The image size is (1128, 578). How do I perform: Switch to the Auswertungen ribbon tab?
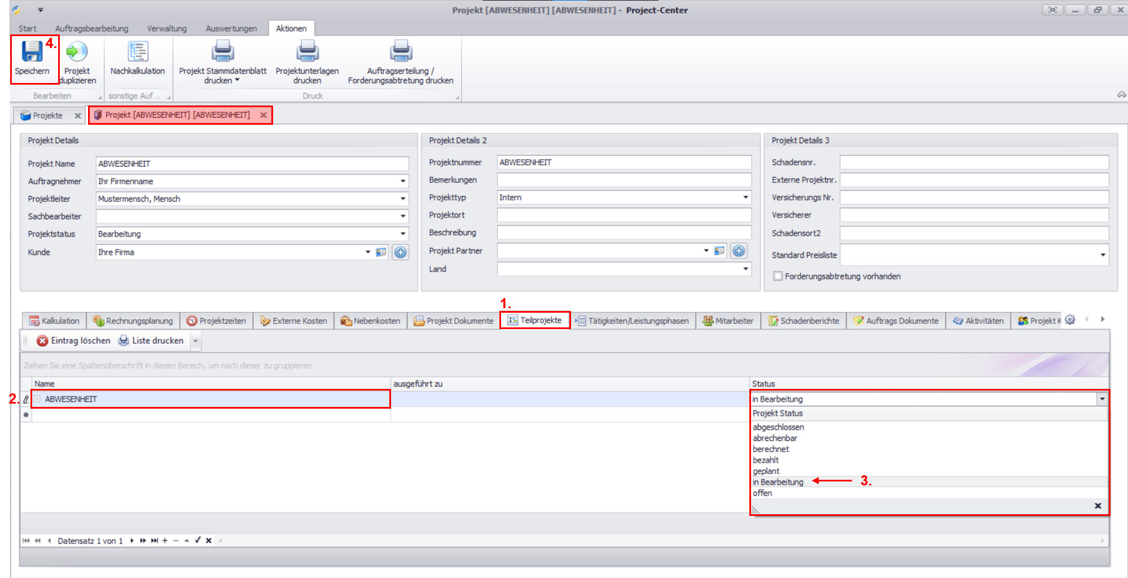pos(231,28)
